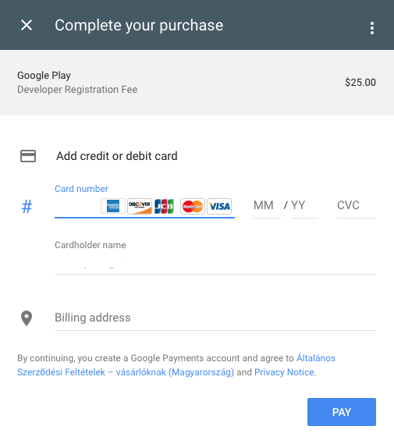
Task: Open the Privacy Notice link
Action: click(284, 372)
